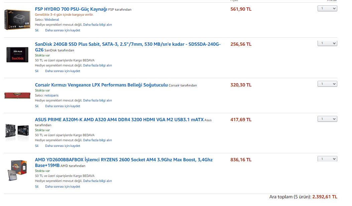Expand quantity dropdown for AMD Ryzen 5 2600
The height and width of the screenshot is (206, 352).
coord(327,159)
